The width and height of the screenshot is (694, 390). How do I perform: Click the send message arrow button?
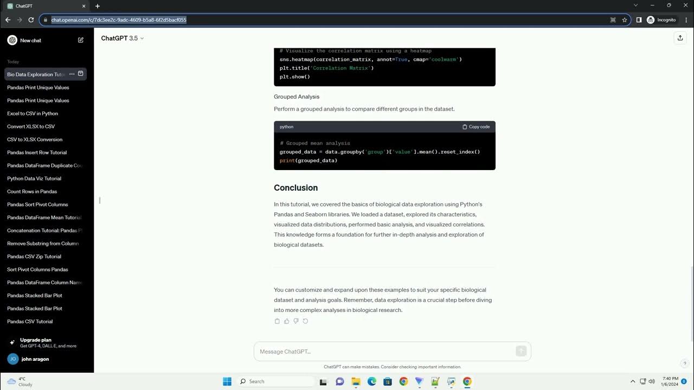pyautogui.click(x=521, y=352)
